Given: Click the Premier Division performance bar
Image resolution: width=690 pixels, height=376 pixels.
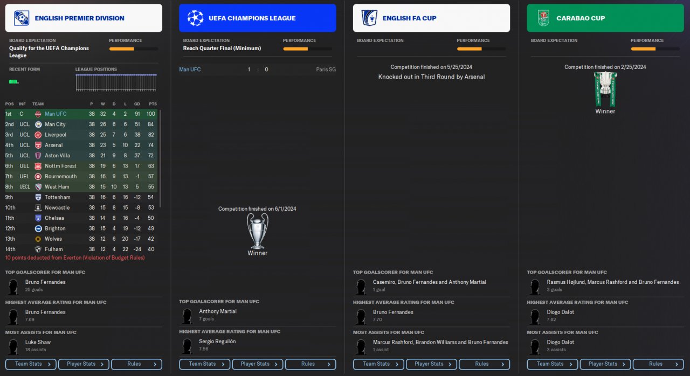Looking at the screenshot, I should (134, 49).
